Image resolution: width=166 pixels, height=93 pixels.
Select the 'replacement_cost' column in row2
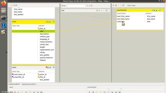pos(47,50)
